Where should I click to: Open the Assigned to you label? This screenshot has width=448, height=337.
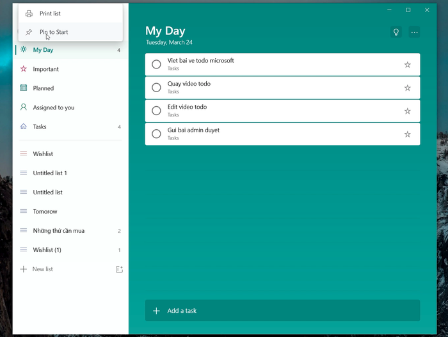click(54, 107)
